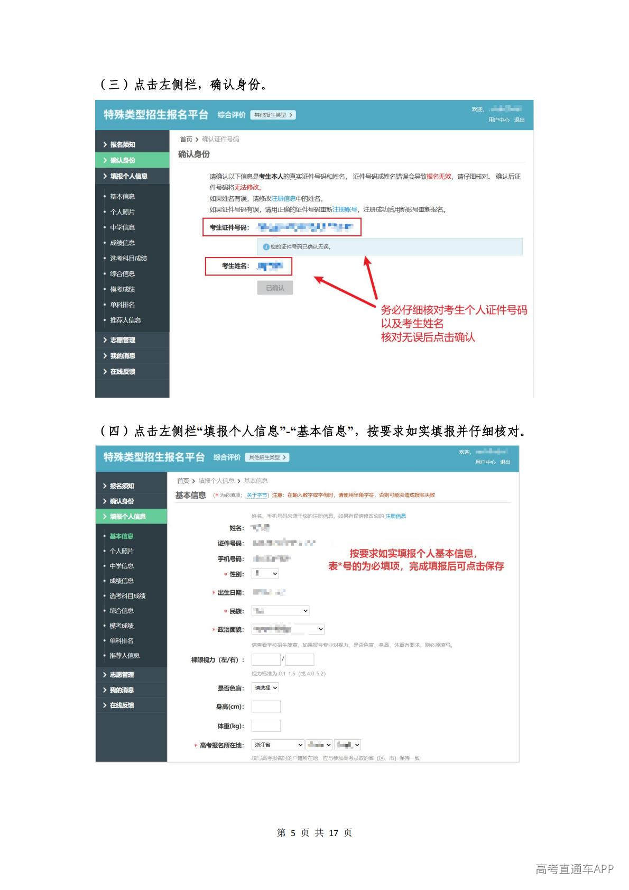Select highlighted green 确认身份 sidebar item

coord(132,160)
